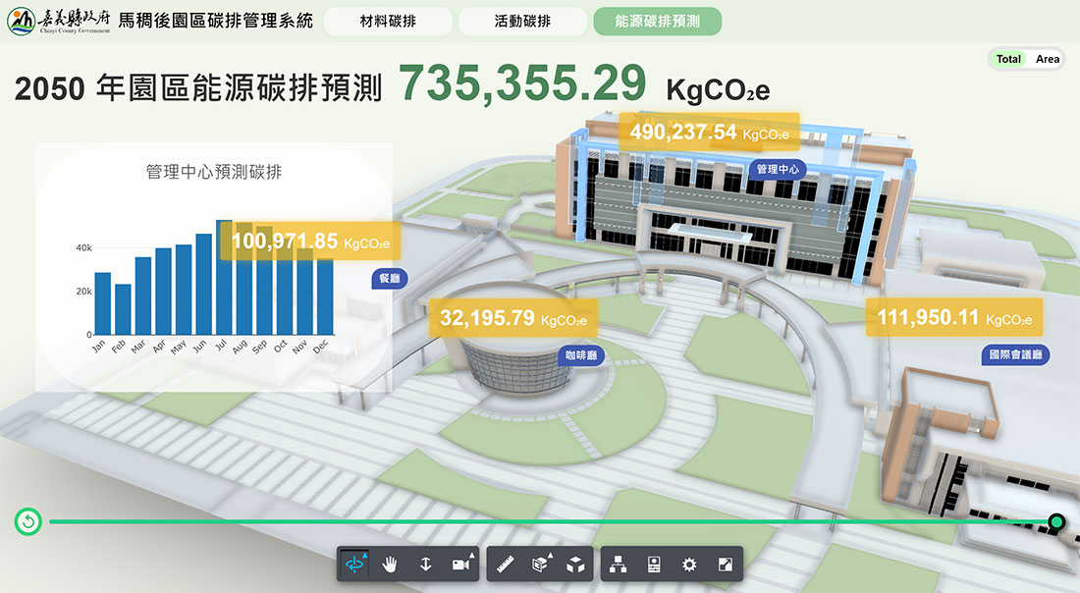Switch the view toggle to Total

(x=1008, y=59)
